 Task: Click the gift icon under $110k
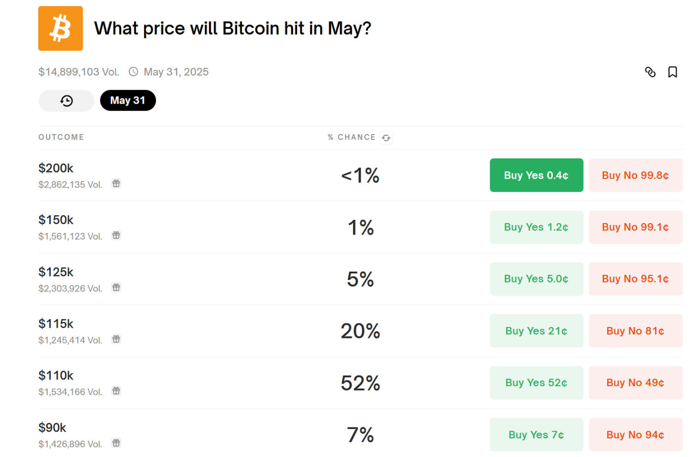point(116,391)
